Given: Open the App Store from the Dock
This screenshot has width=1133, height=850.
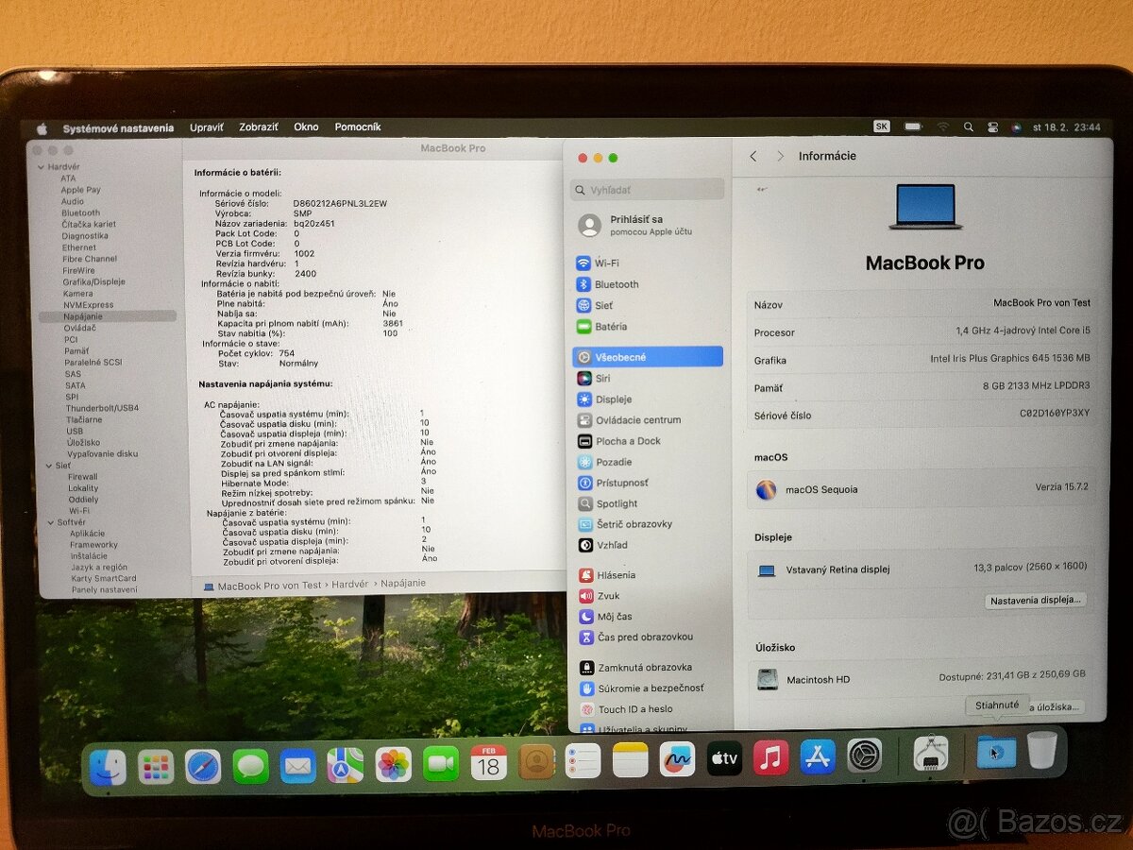Looking at the screenshot, I should point(817,760).
